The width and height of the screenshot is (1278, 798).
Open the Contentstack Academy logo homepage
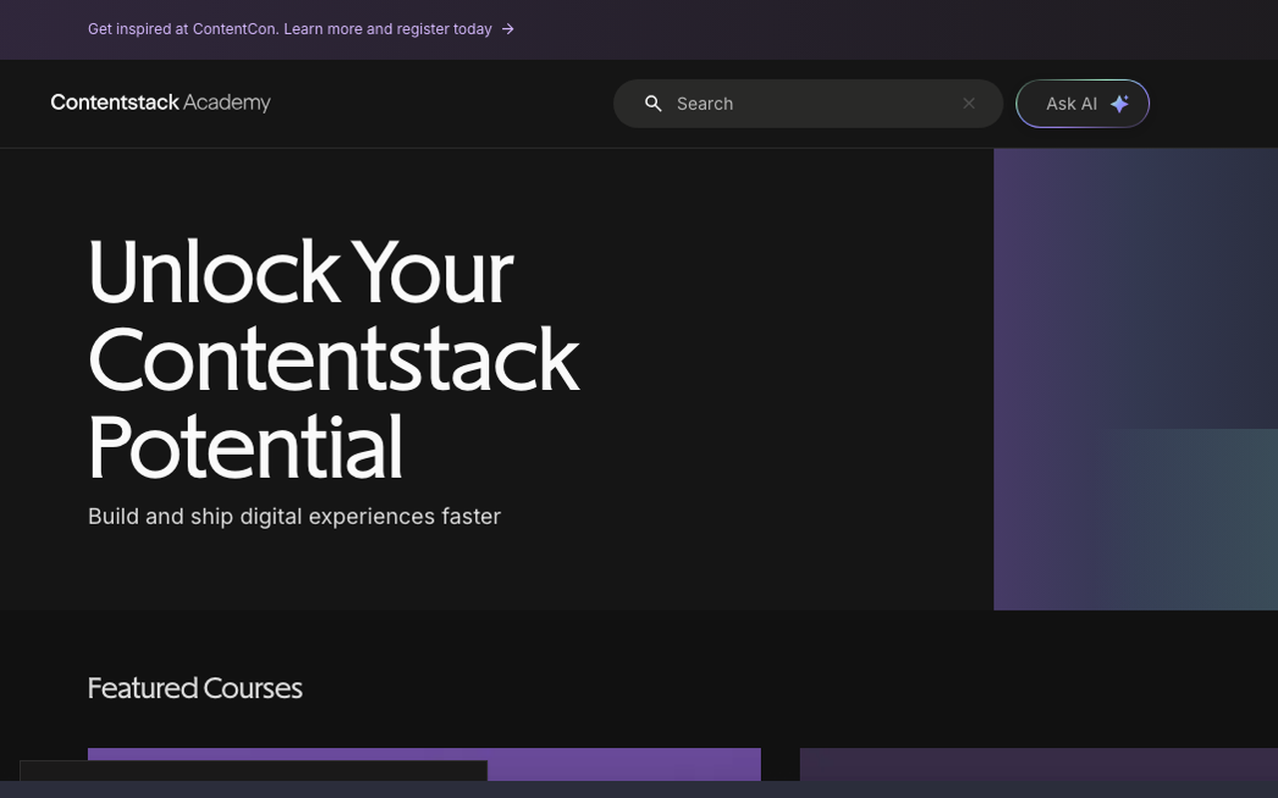pos(161,103)
